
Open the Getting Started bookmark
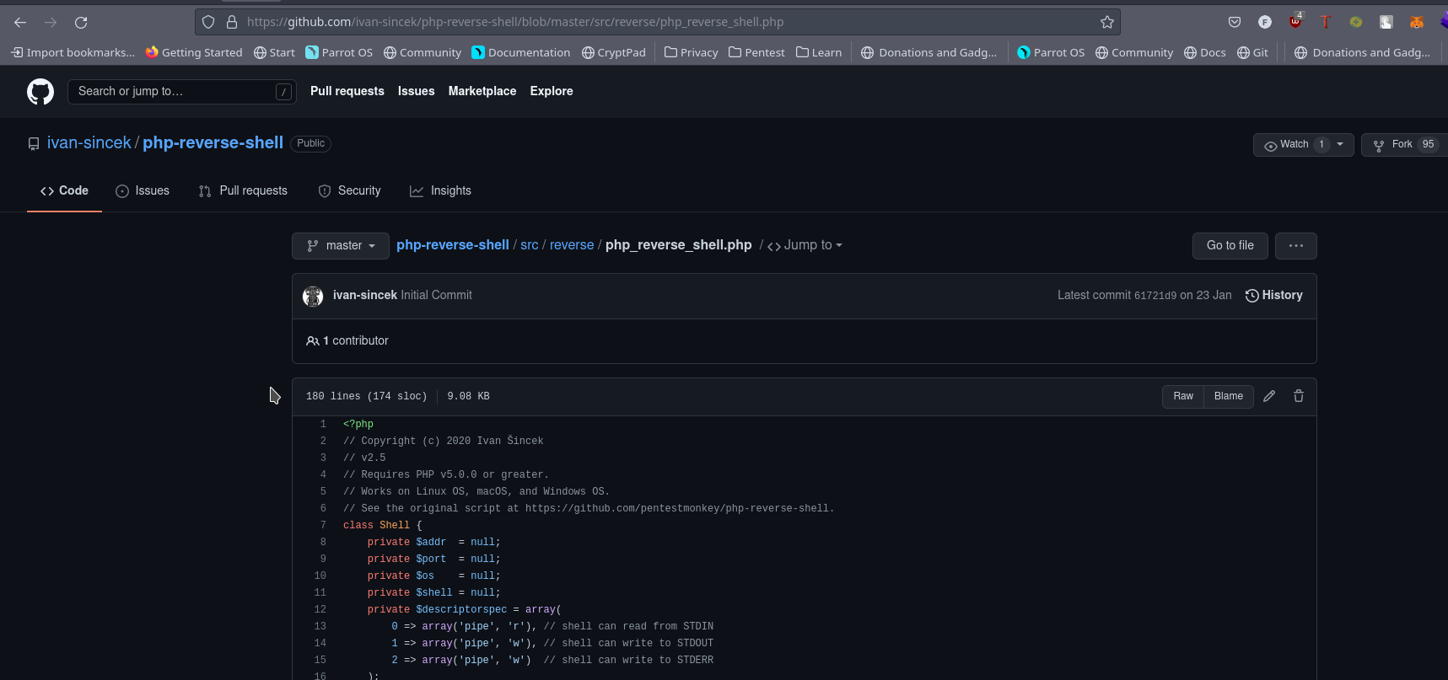click(194, 52)
